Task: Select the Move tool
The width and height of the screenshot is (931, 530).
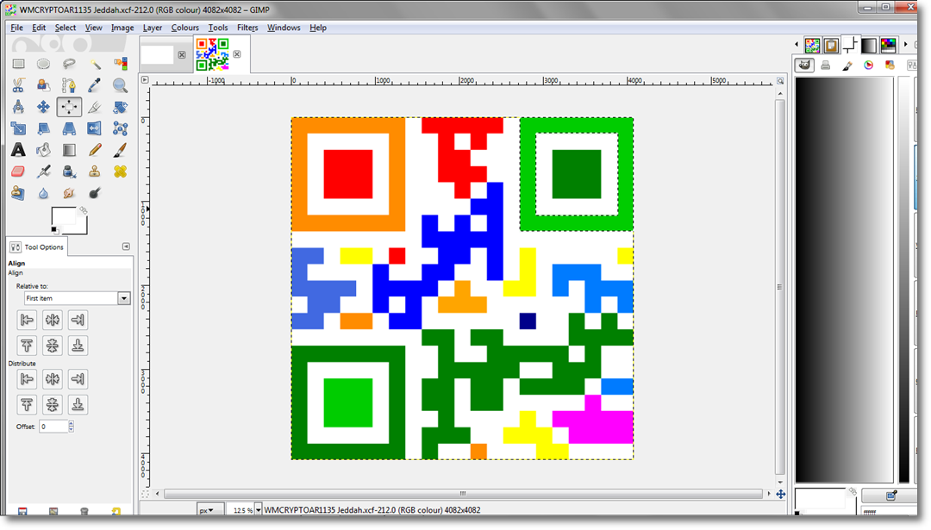Action: click(43, 107)
